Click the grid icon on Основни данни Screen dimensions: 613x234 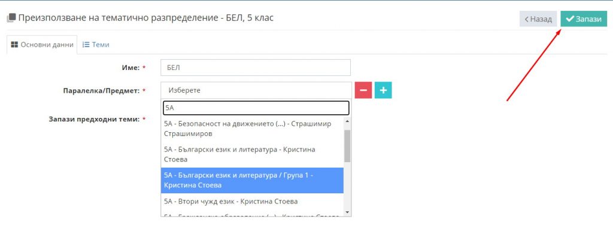14,44
